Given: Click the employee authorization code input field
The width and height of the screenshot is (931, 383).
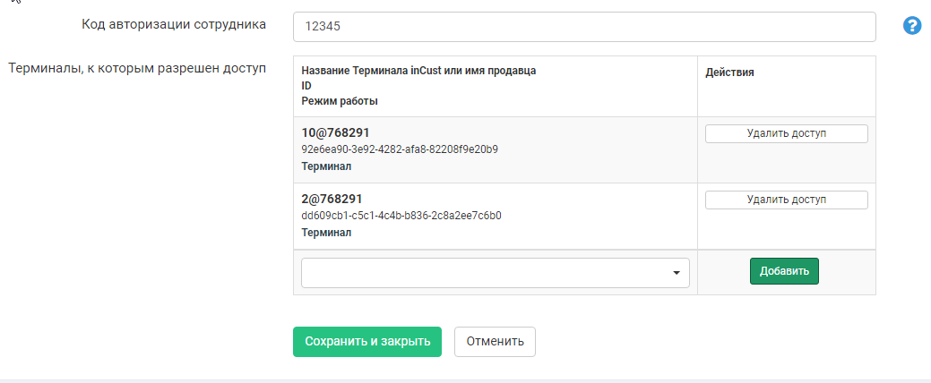Looking at the screenshot, I should (x=583, y=27).
